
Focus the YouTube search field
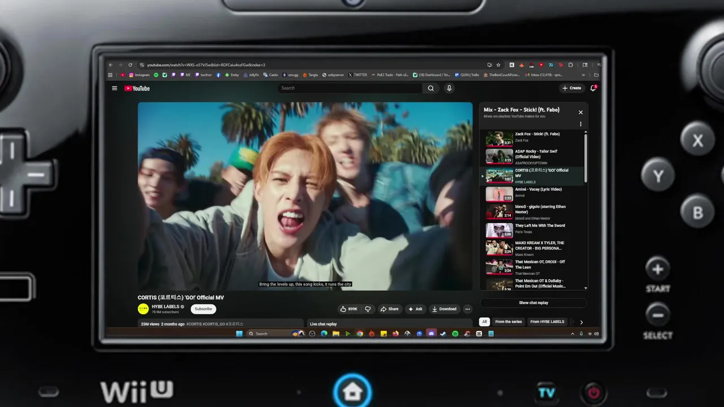(350, 88)
